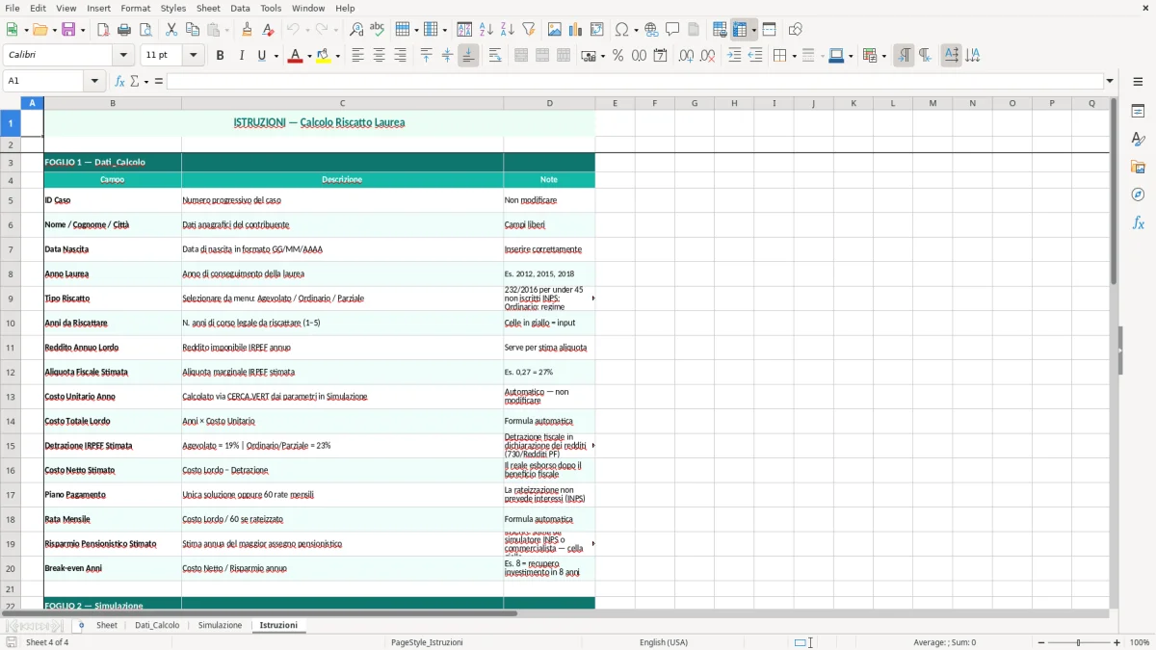Insert a hyperlink

(652, 30)
